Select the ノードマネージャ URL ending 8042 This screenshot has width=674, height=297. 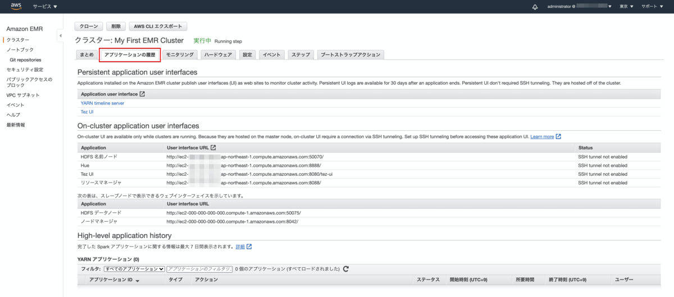pyautogui.click(x=233, y=222)
